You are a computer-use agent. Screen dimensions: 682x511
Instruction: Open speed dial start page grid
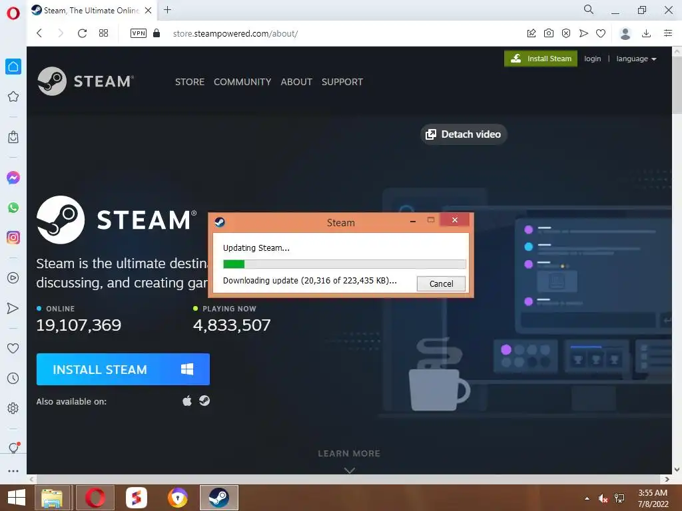(103, 33)
